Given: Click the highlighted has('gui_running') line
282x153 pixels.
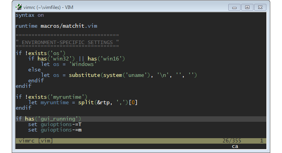Looking at the screenshot, I should [x=141, y=119].
